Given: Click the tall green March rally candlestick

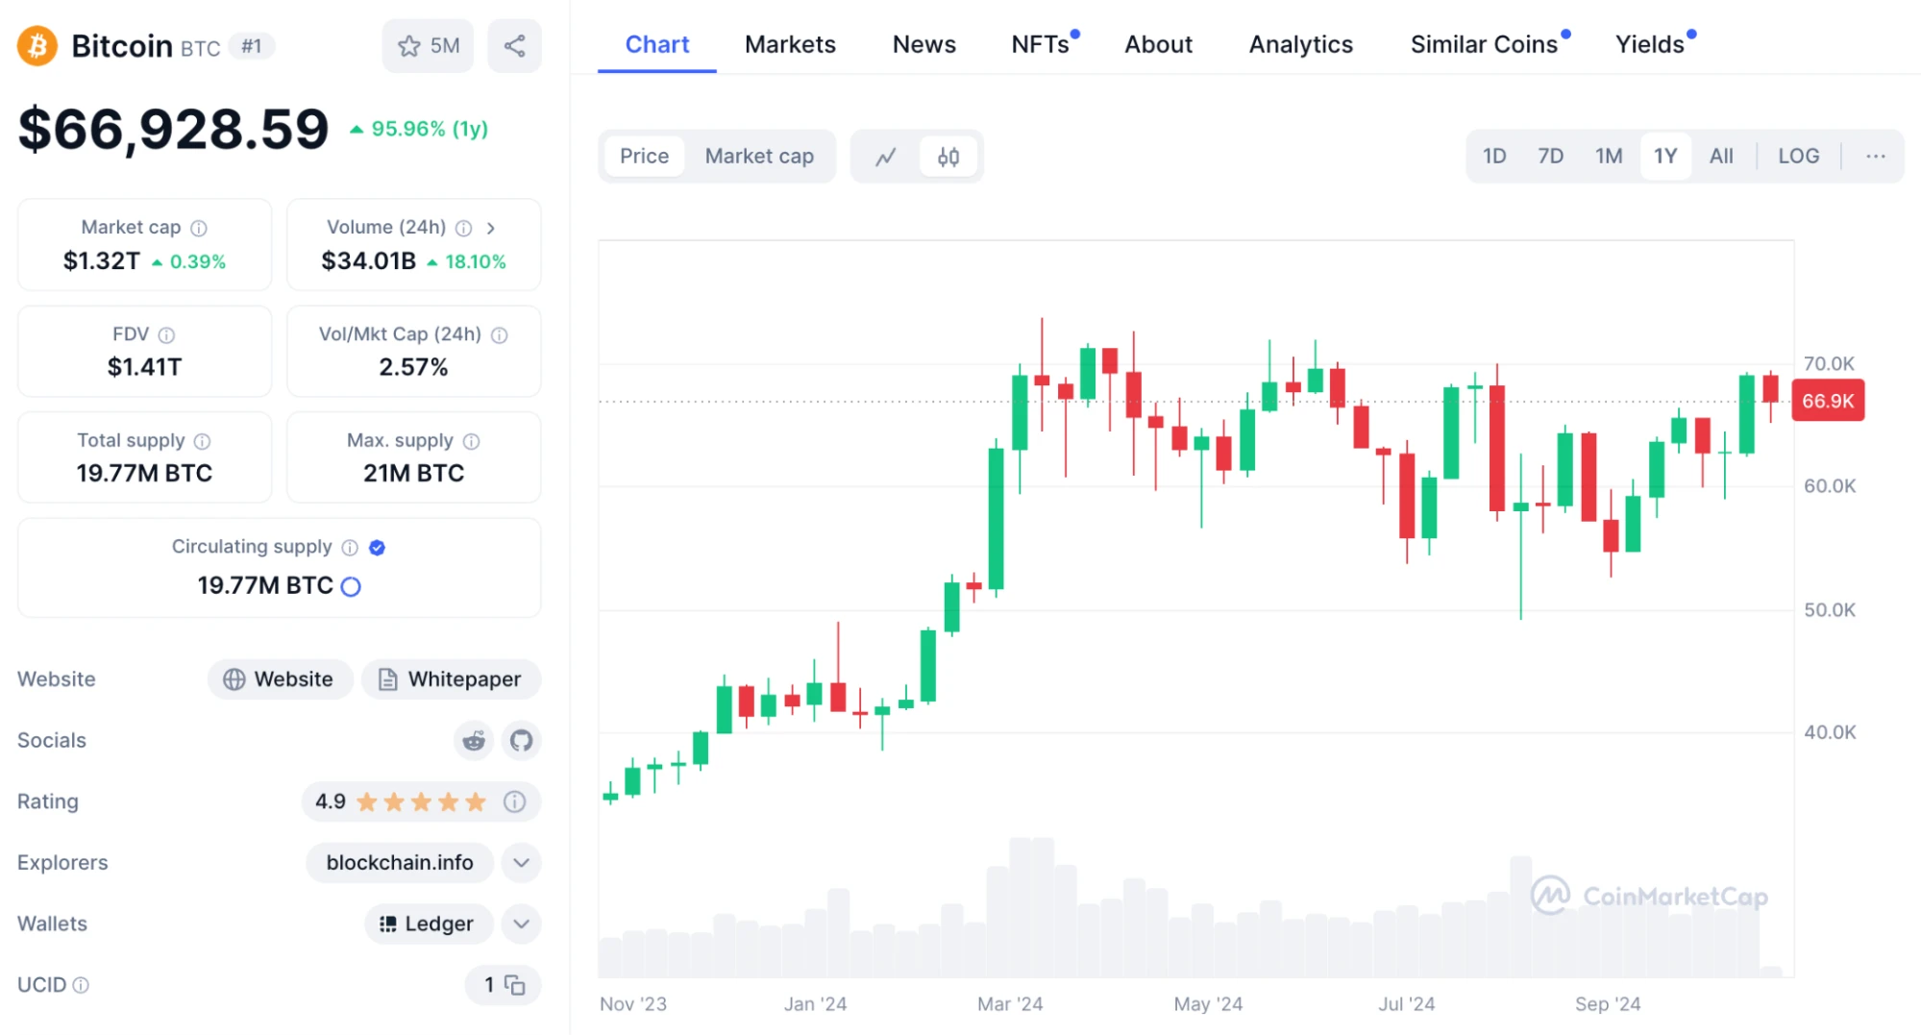Looking at the screenshot, I should (x=997, y=517).
